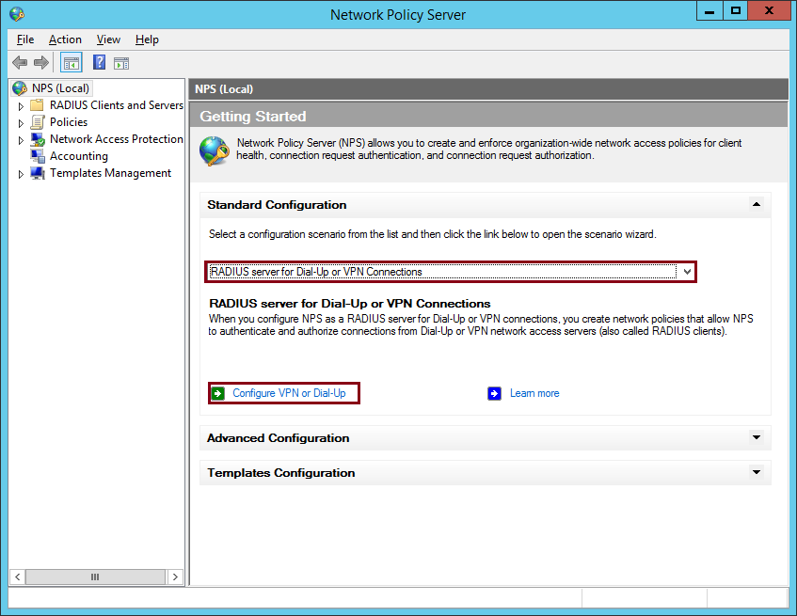
Task: Toggle the Show/Hide Action Pane icon
Action: point(121,63)
